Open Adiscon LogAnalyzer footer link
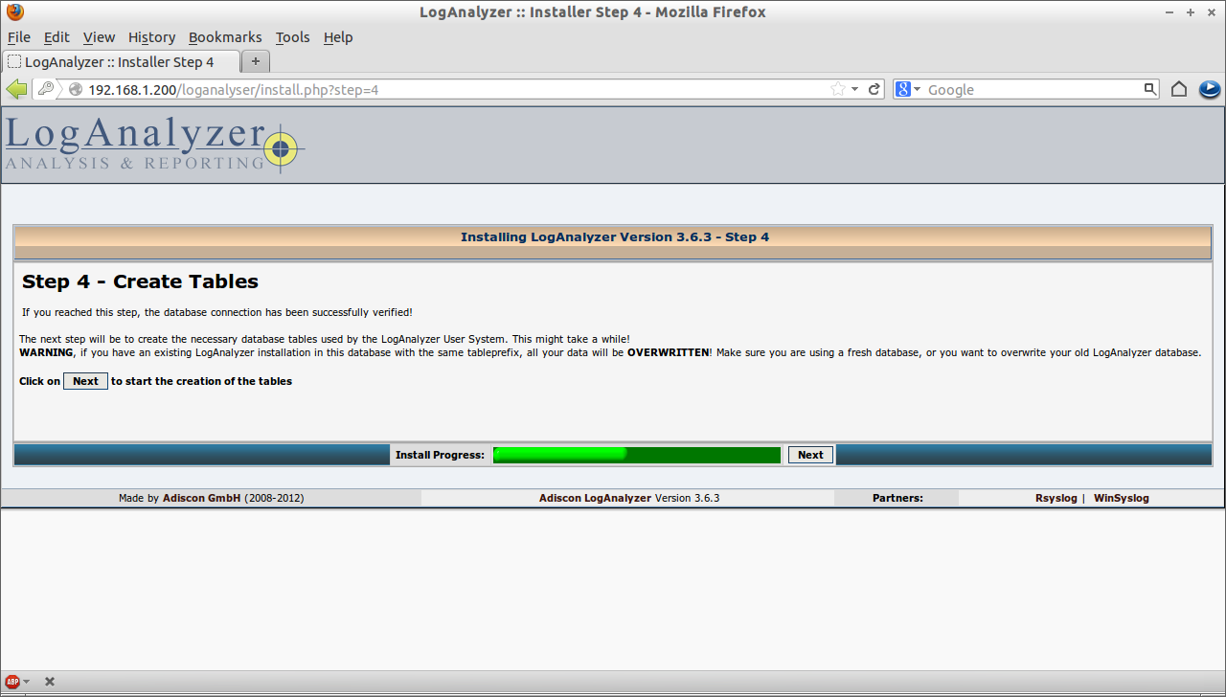Screen dimensions: 1226x697 (595, 498)
